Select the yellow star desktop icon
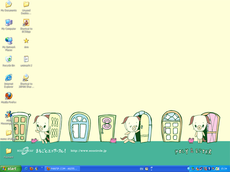The height and width of the screenshot is (172, 230). tap(26, 41)
